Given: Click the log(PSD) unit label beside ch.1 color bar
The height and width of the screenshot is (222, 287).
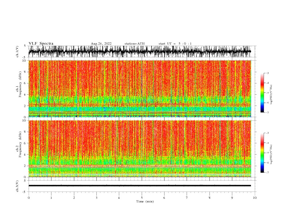Looking at the screenshot, I should click(x=271, y=95).
